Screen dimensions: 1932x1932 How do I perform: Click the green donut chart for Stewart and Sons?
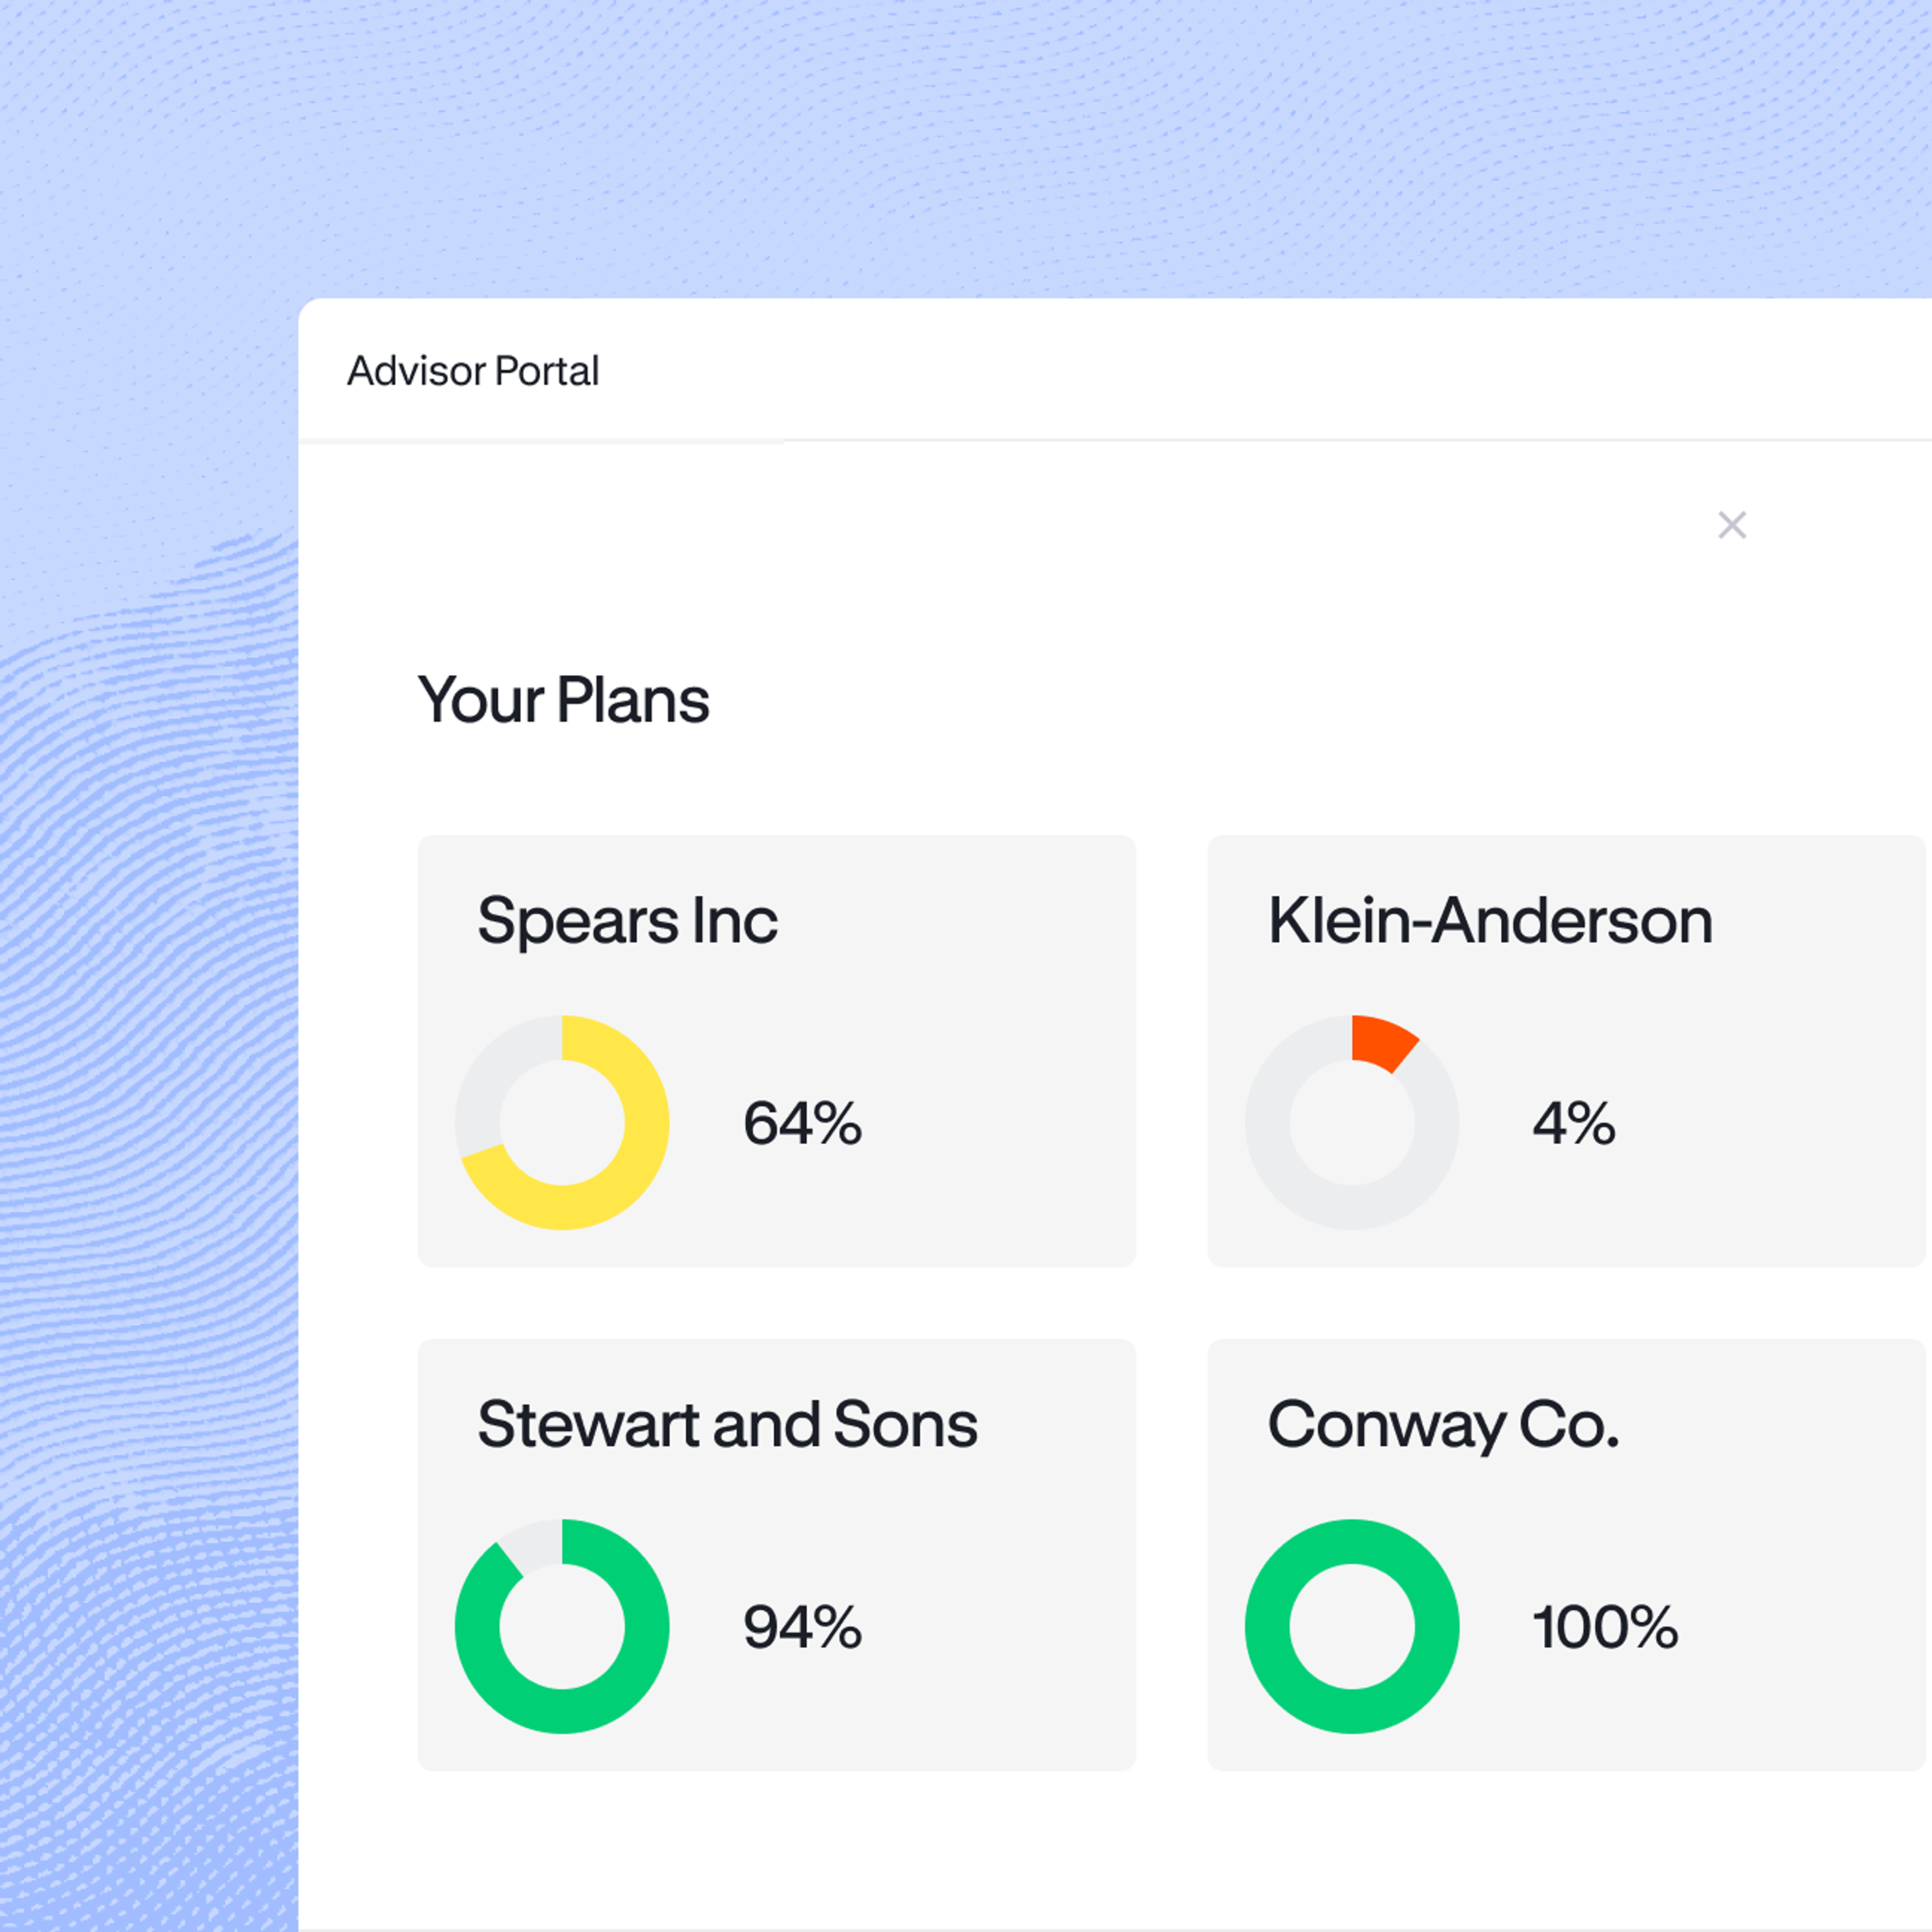tap(562, 1626)
